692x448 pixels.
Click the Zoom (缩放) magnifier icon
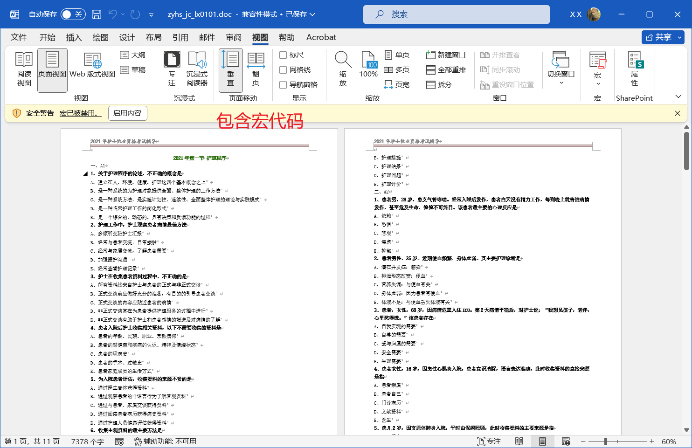click(x=343, y=69)
